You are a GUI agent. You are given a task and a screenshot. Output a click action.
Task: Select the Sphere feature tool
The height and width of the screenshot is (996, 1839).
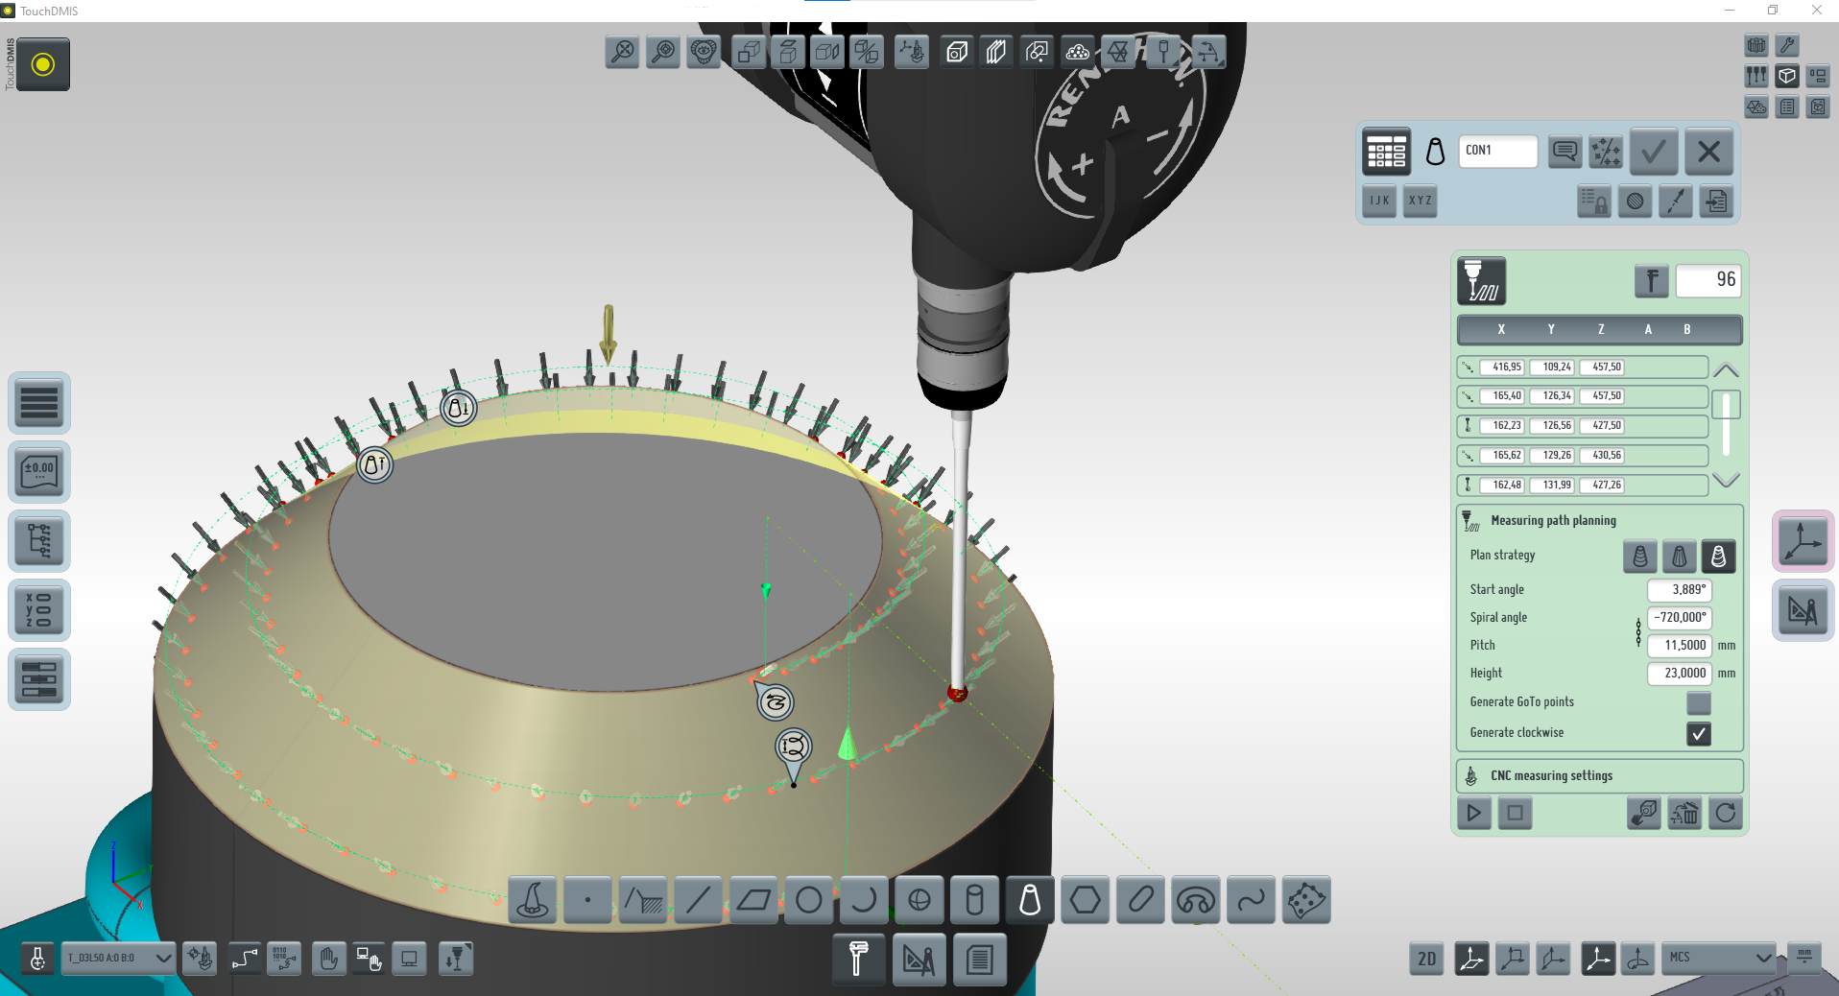(x=919, y=901)
